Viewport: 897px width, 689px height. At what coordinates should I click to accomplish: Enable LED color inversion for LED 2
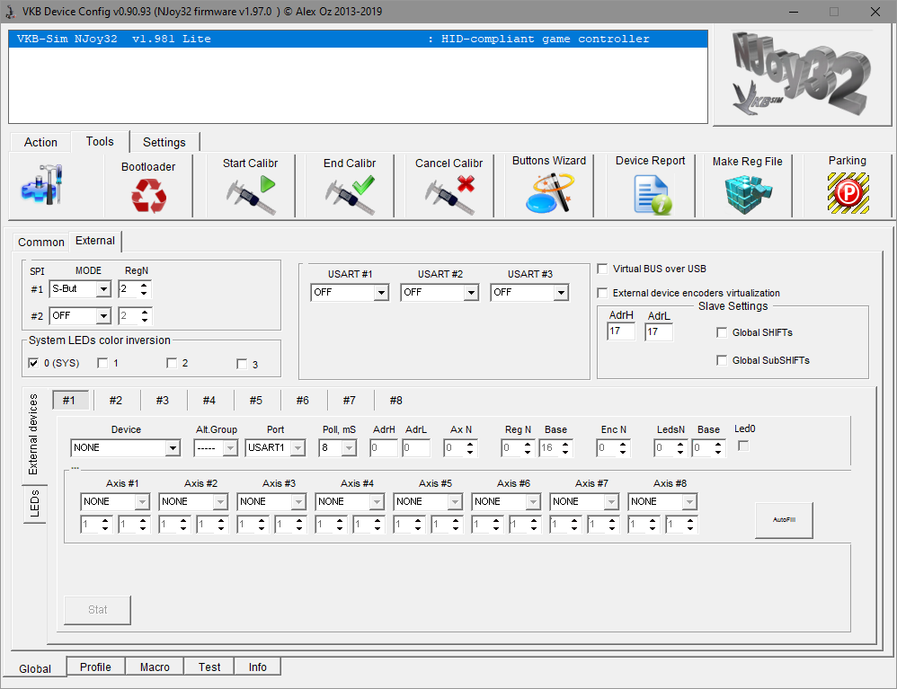[172, 363]
